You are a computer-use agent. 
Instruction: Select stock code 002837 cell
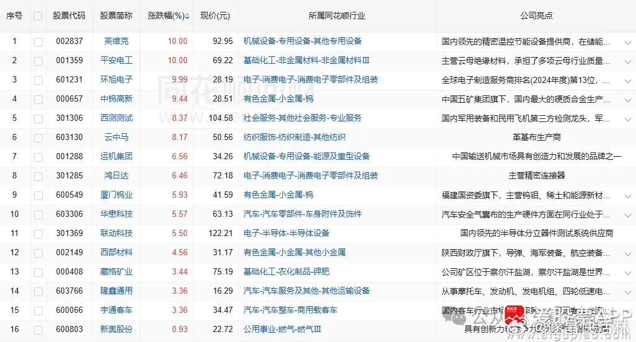[69, 41]
